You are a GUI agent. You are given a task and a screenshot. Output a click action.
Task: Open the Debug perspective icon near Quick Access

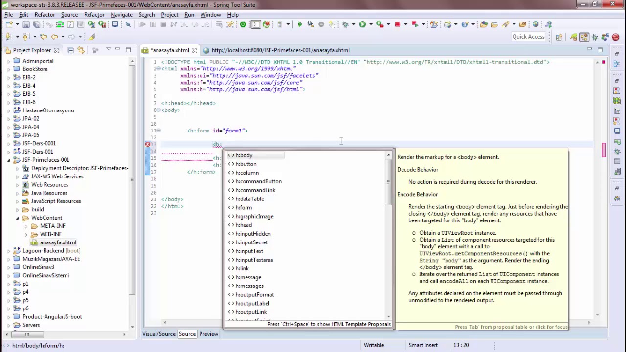[x=595, y=37]
